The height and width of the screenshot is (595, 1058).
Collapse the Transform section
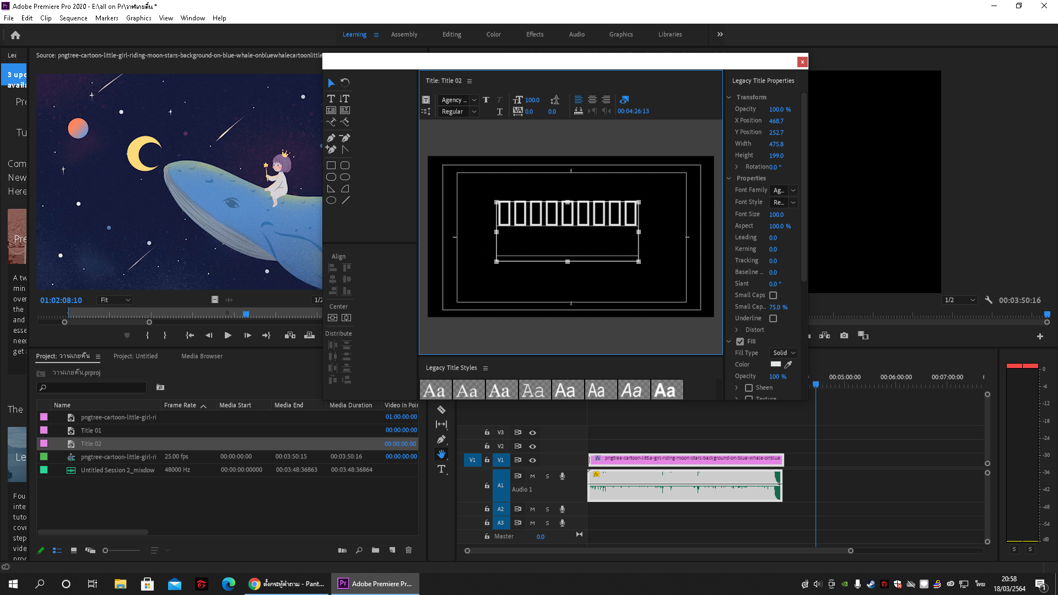click(728, 97)
